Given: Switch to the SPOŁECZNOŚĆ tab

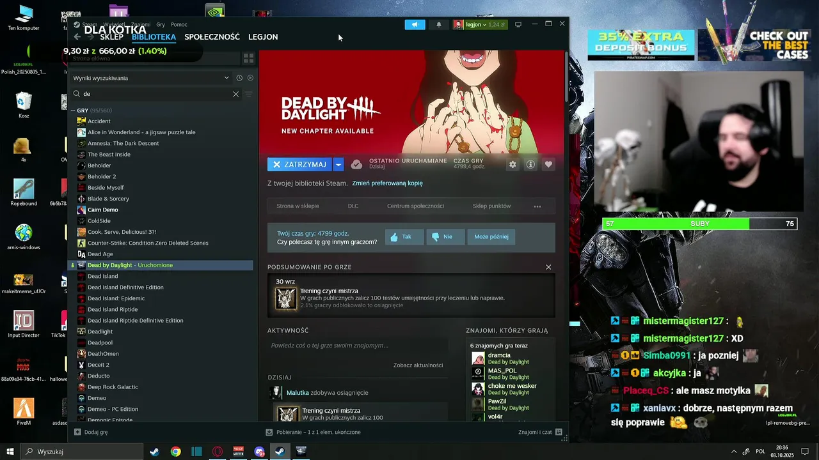Looking at the screenshot, I should (212, 37).
